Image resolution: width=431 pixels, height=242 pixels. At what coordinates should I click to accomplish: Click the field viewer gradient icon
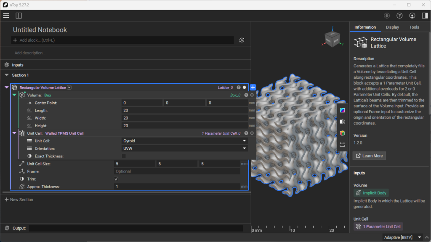[x=342, y=110]
